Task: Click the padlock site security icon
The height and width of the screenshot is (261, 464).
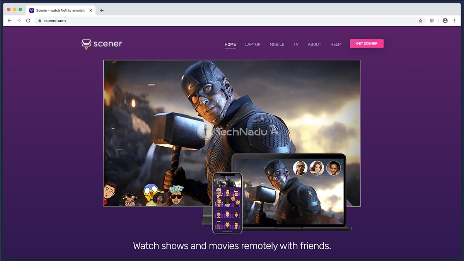Action: coord(39,20)
